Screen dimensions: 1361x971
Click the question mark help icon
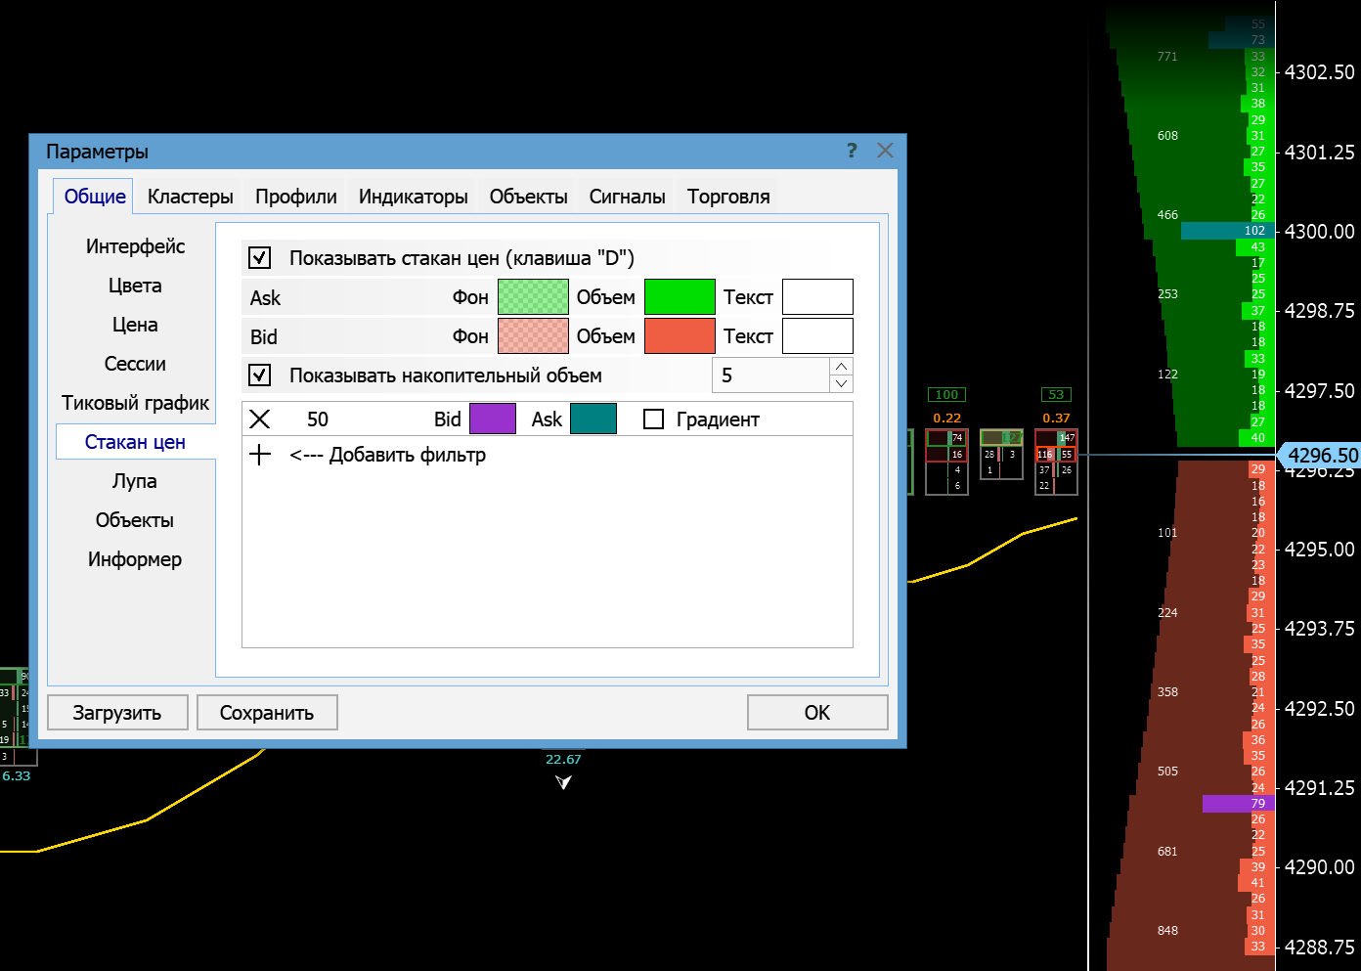click(852, 151)
